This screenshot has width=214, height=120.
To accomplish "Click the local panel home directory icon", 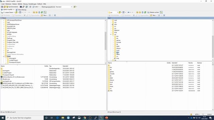I will point(39,12).
